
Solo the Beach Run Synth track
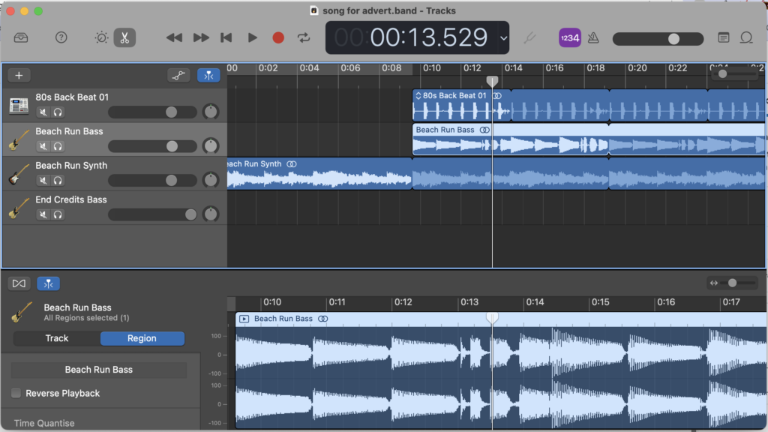(58, 181)
